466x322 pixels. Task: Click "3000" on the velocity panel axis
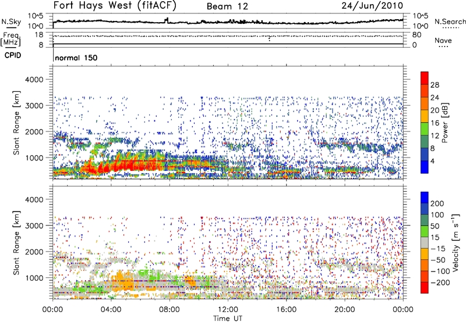(x=34, y=226)
